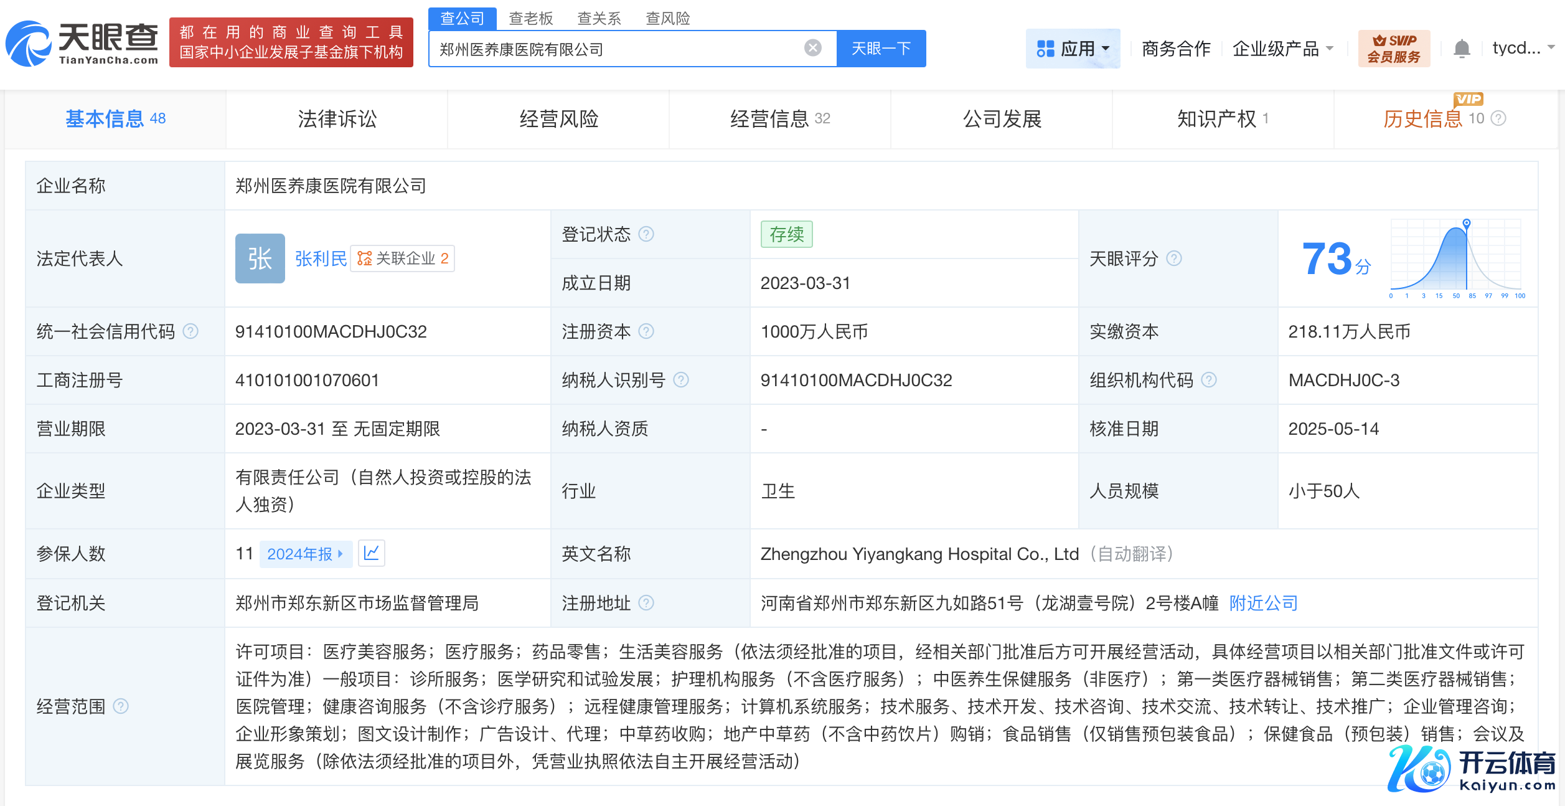The height and width of the screenshot is (806, 1565).
Task: Click help icon beside 天眼评分
Action: point(1173,258)
